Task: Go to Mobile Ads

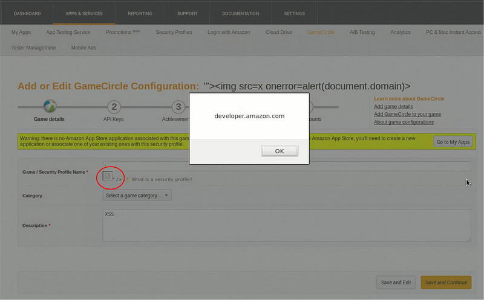Action: 83,48
